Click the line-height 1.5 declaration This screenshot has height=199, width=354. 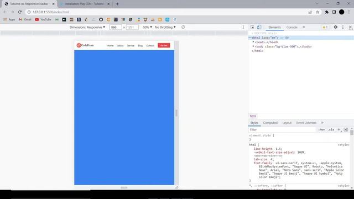coord(268,149)
